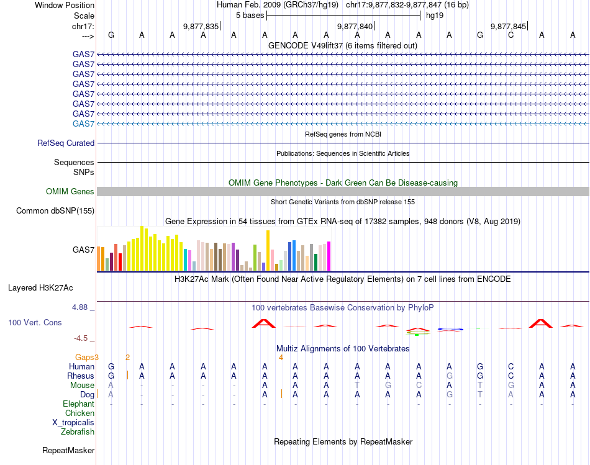Click the "RefSeq Curated" track label
Screen dimensions: 590x465
66,143
